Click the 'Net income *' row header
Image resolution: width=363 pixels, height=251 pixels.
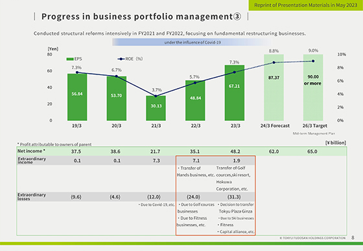tap(31, 151)
